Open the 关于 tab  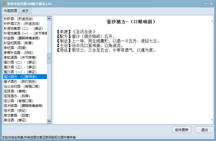click(25, 11)
